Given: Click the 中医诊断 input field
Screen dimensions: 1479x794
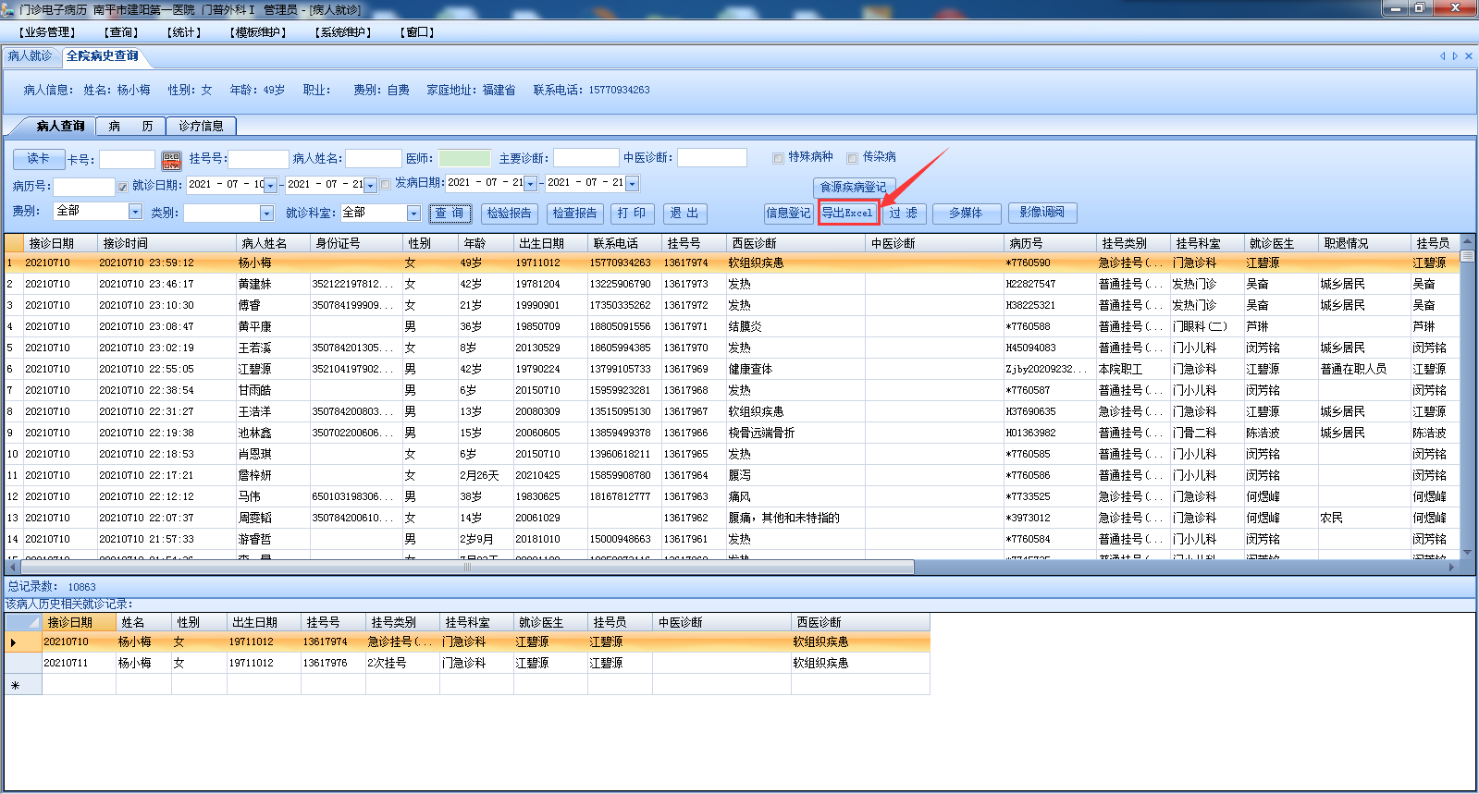Looking at the screenshot, I should tap(712, 158).
